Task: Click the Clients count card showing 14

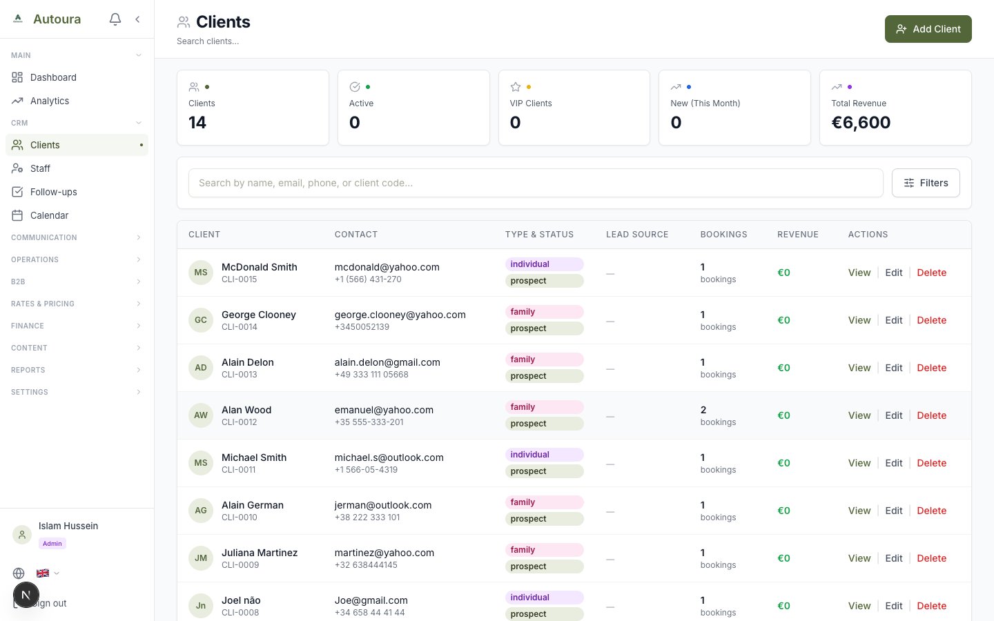Action: [253, 108]
